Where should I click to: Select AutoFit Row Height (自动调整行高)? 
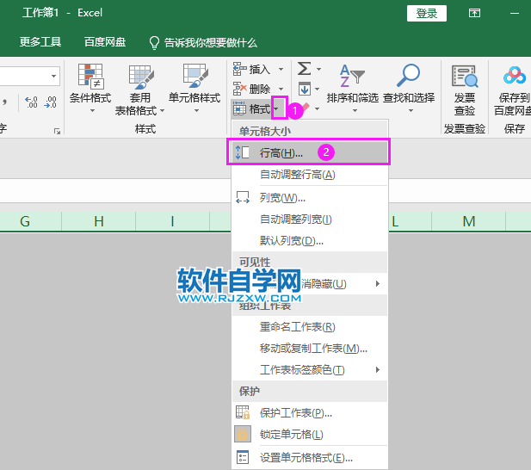click(310, 175)
